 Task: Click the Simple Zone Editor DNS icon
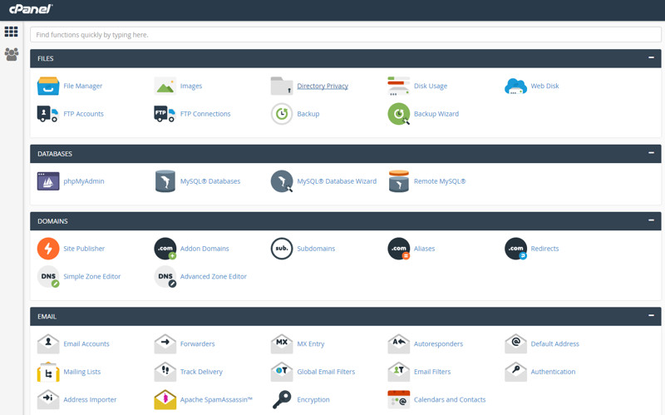coord(48,277)
